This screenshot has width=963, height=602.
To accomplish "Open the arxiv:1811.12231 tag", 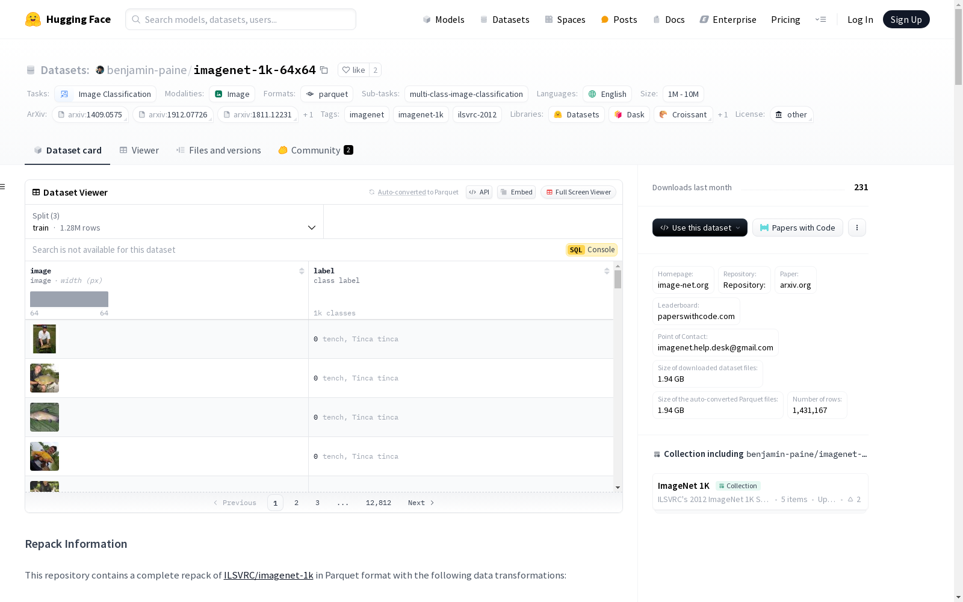I will click(258, 114).
